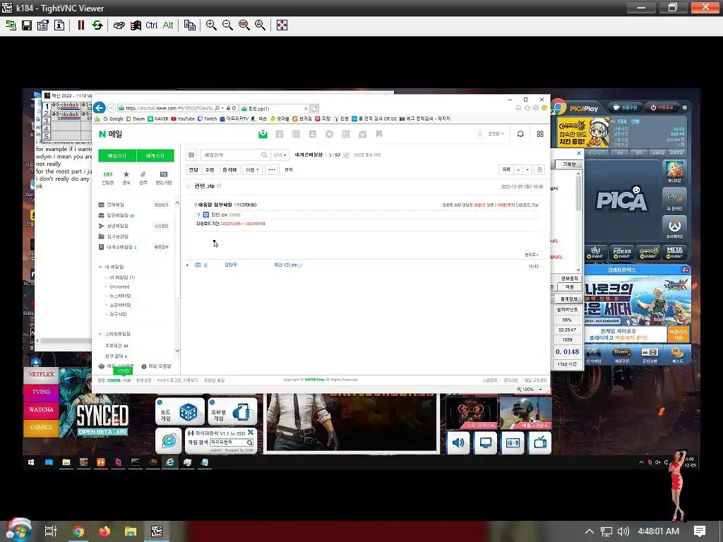Click the Zoom out magnifier icon

coord(227,25)
